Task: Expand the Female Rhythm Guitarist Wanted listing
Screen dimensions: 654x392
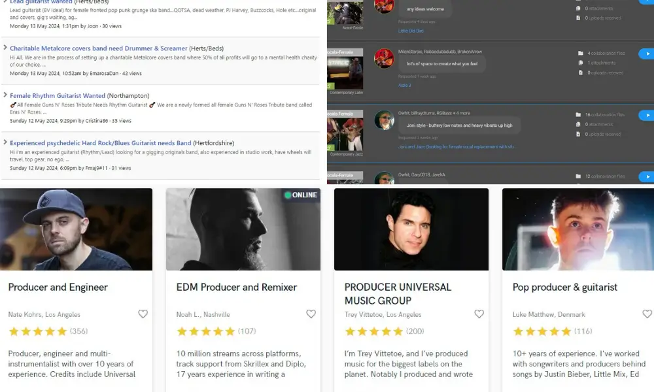Action: [5, 95]
